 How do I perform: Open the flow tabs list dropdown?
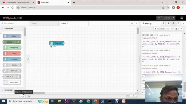(137, 23)
